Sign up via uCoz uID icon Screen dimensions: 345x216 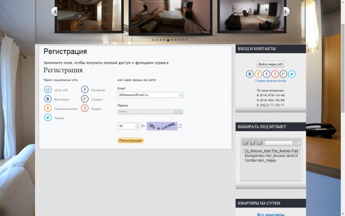coord(48,90)
